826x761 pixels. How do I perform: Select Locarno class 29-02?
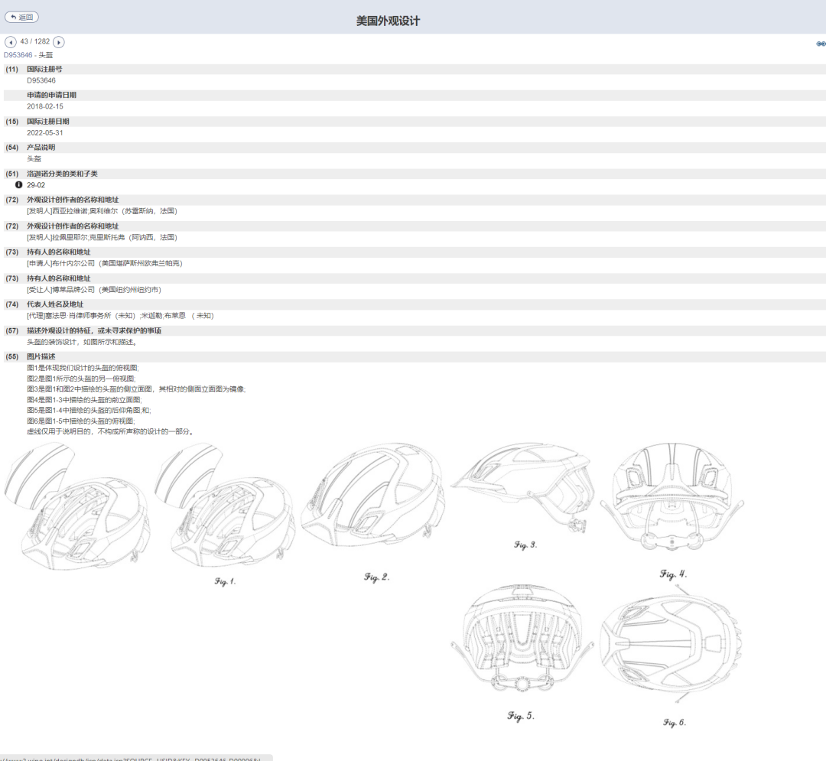click(x=36, y=185)
